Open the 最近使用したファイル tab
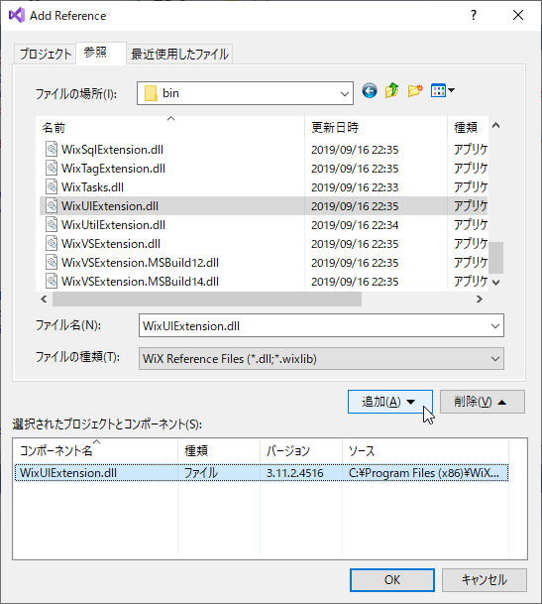Viewport: 542px width, 604px height. coord(179,54)
